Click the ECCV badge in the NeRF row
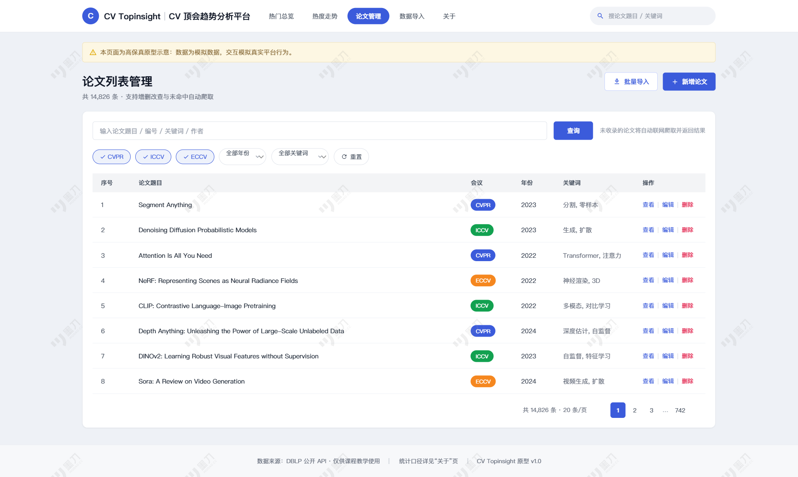 (x=483, y=280)
